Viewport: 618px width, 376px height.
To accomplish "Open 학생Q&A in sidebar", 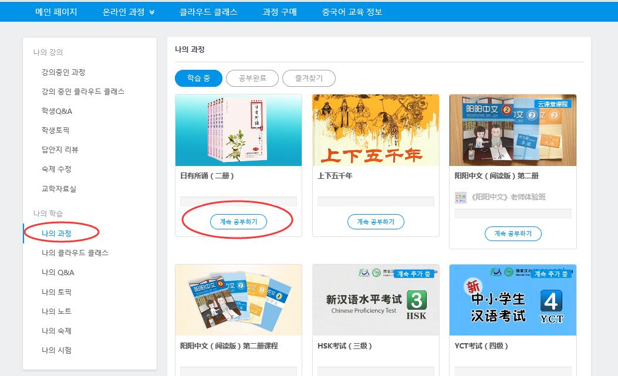I will tap(57, 111).
